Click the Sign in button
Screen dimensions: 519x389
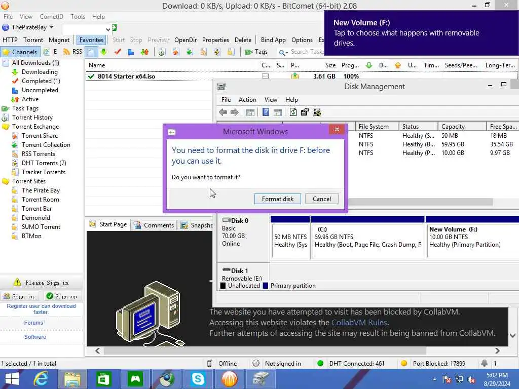[x=19, y=296]
